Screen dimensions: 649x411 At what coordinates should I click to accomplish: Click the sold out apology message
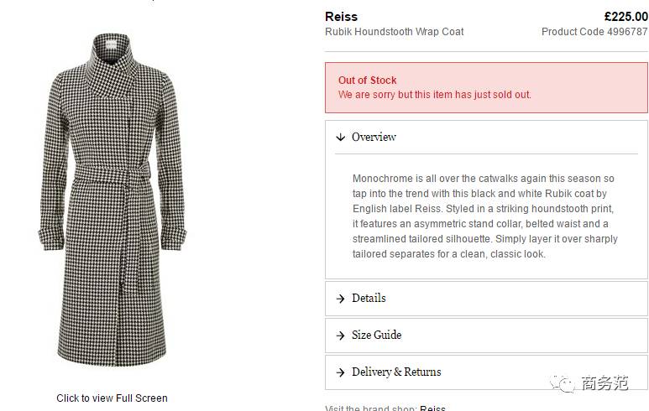coord(434,95)
